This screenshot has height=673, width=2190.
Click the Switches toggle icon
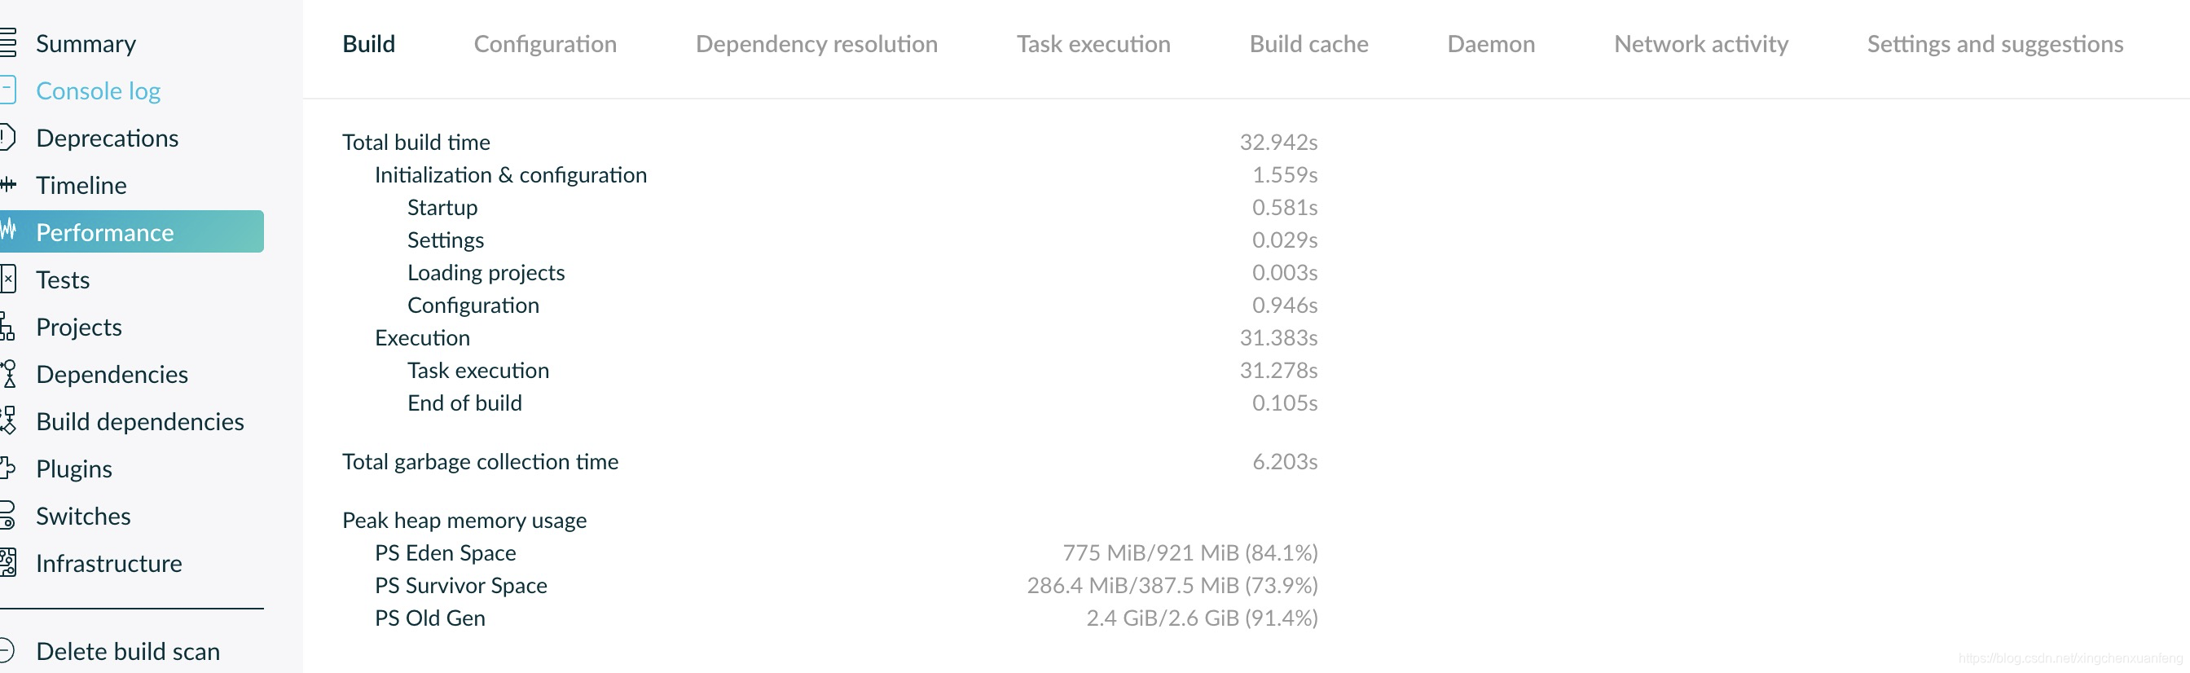coord(7,516)
